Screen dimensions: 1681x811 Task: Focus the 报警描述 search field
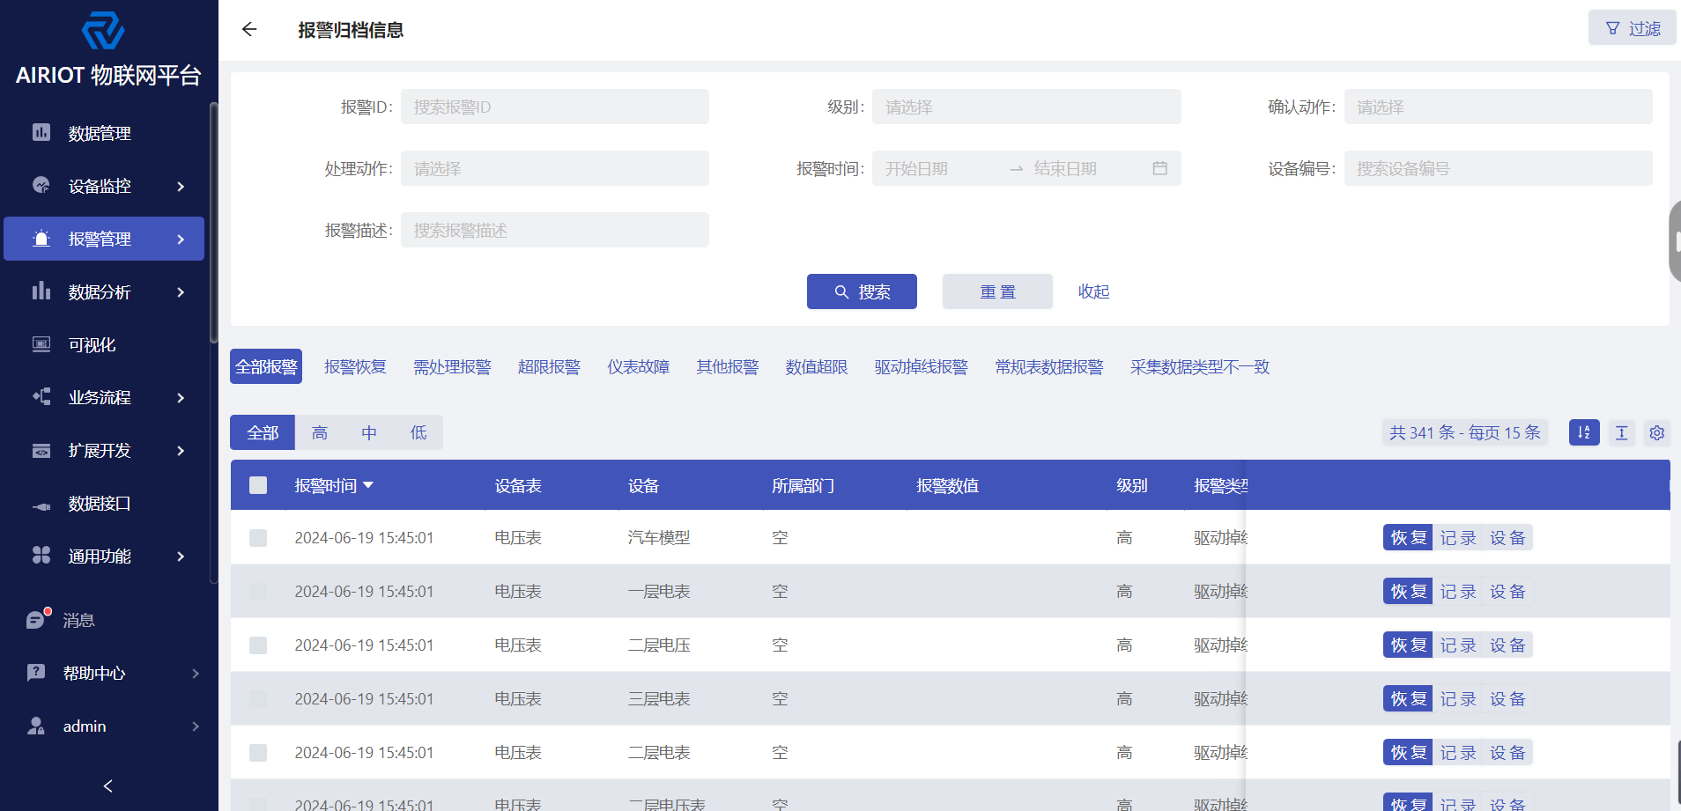coord(554,230)
